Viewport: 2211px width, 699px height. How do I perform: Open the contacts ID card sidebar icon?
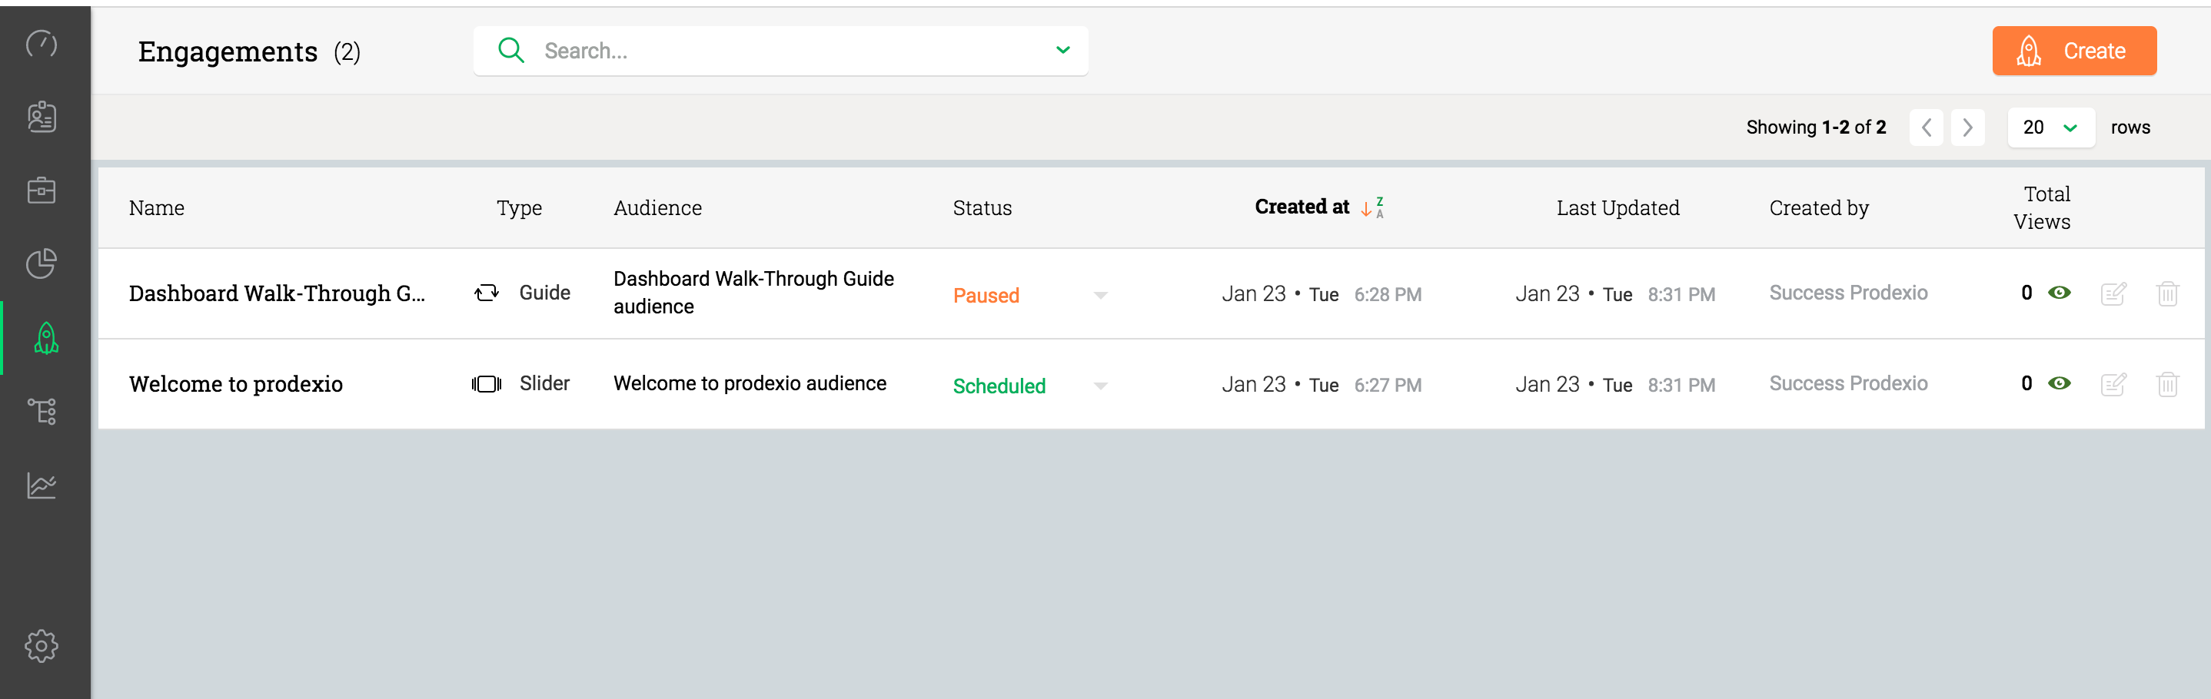[42, 117]
